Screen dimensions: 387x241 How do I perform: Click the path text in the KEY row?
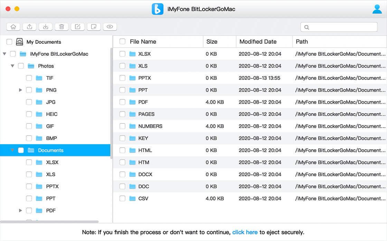pyautogui.click(x=340, y=138)
